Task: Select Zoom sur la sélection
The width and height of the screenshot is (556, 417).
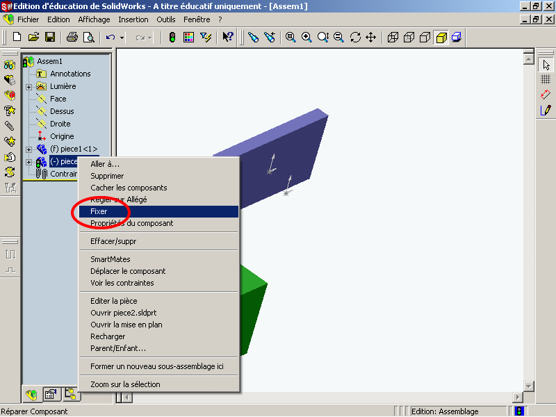Action: point(158,384)
